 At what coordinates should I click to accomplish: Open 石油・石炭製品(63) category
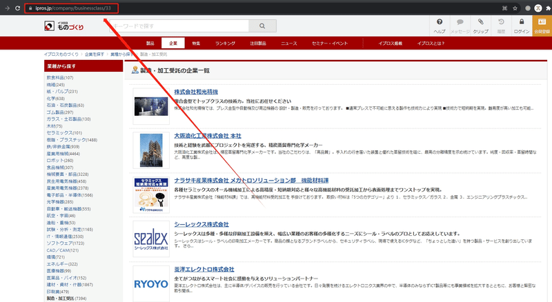point(66,105)
